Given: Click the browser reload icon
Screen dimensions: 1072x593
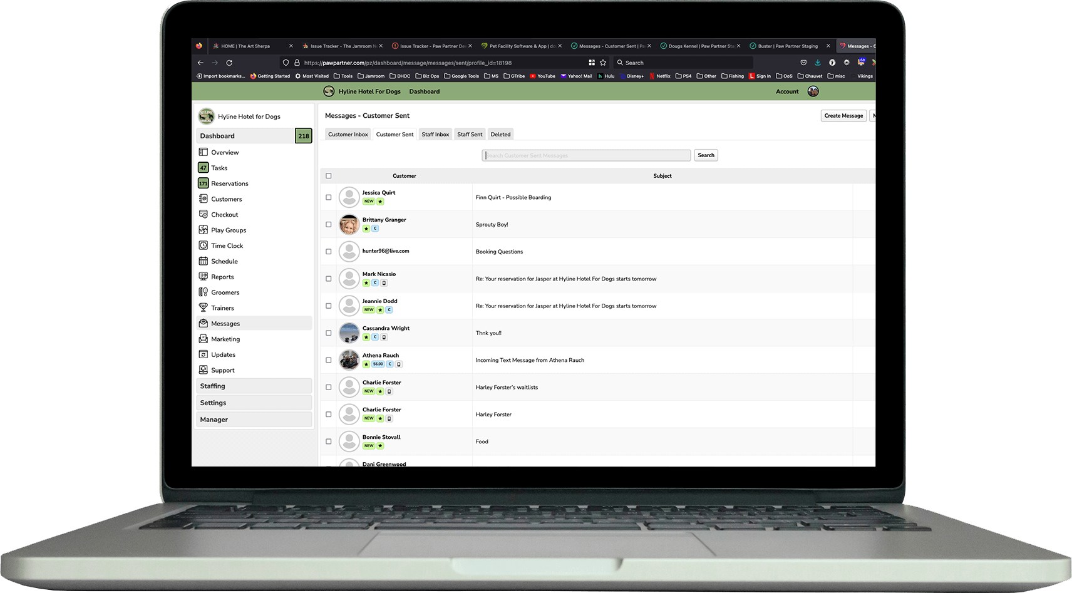Looking at the screenshot, I should pyautogui.click(x=229, y=63).
